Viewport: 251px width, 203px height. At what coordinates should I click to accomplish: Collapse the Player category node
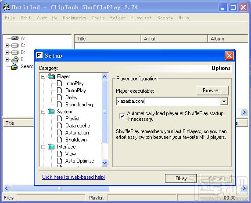point(43,76)
